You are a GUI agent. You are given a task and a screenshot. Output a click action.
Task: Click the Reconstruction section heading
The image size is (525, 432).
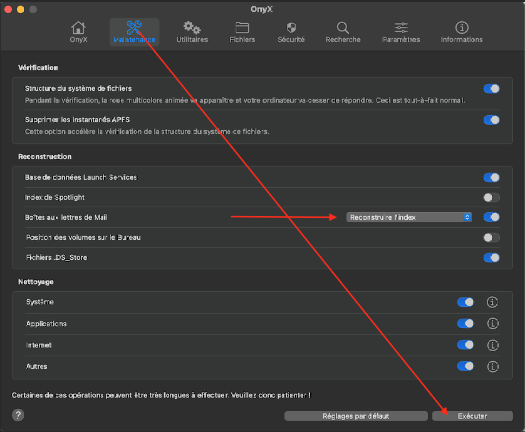coord(45,157)
